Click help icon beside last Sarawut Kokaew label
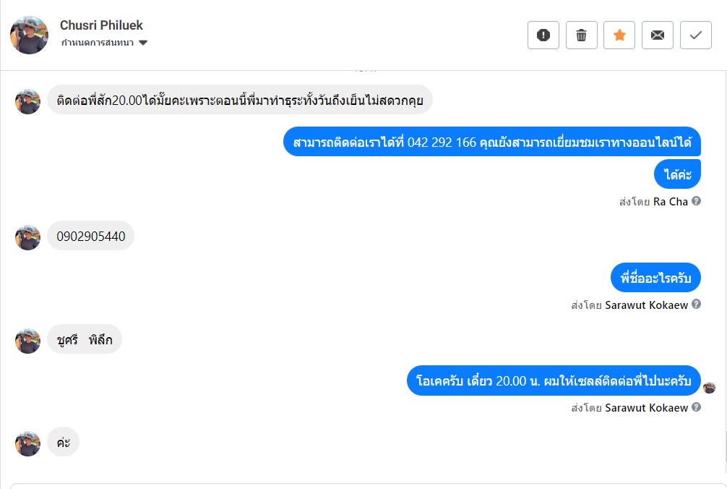 click(697, 407)
